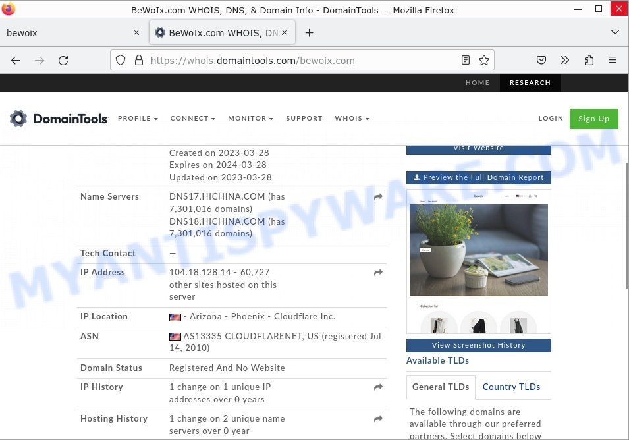
Task: Click the green Sign Up button
Action: point(593,119)
